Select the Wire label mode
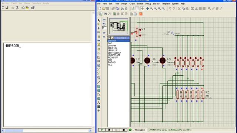 pos(99,32)
